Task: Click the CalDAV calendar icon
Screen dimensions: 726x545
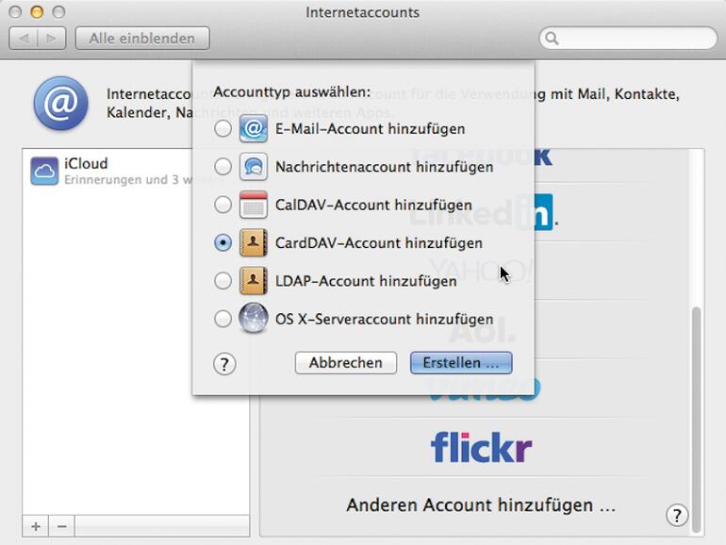Action: [x=254, y=205]
